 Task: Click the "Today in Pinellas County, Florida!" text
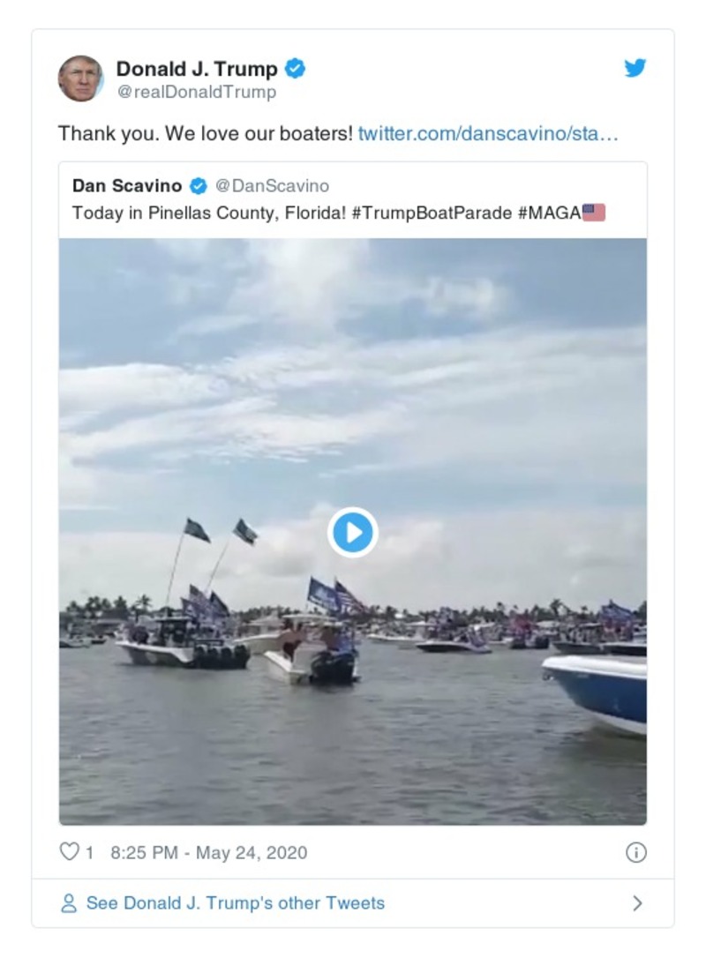click(209, 213)
